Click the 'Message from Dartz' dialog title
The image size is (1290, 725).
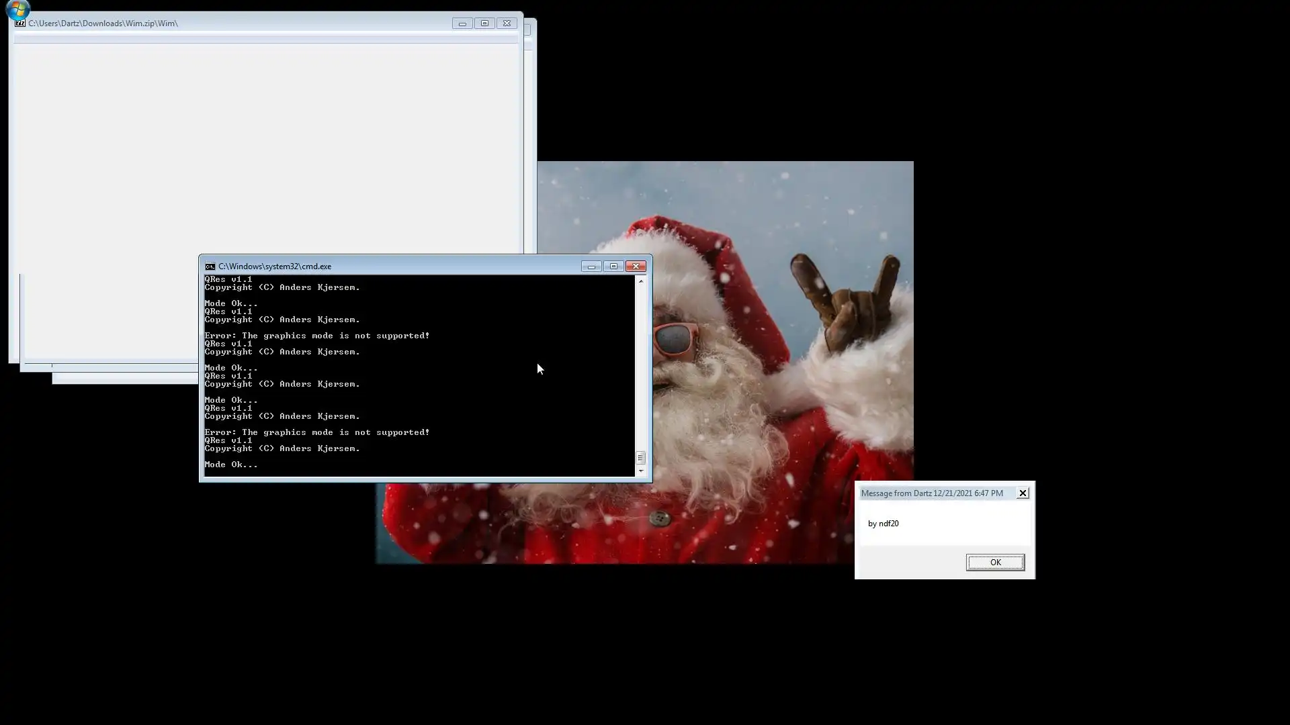tap(932, 493)
